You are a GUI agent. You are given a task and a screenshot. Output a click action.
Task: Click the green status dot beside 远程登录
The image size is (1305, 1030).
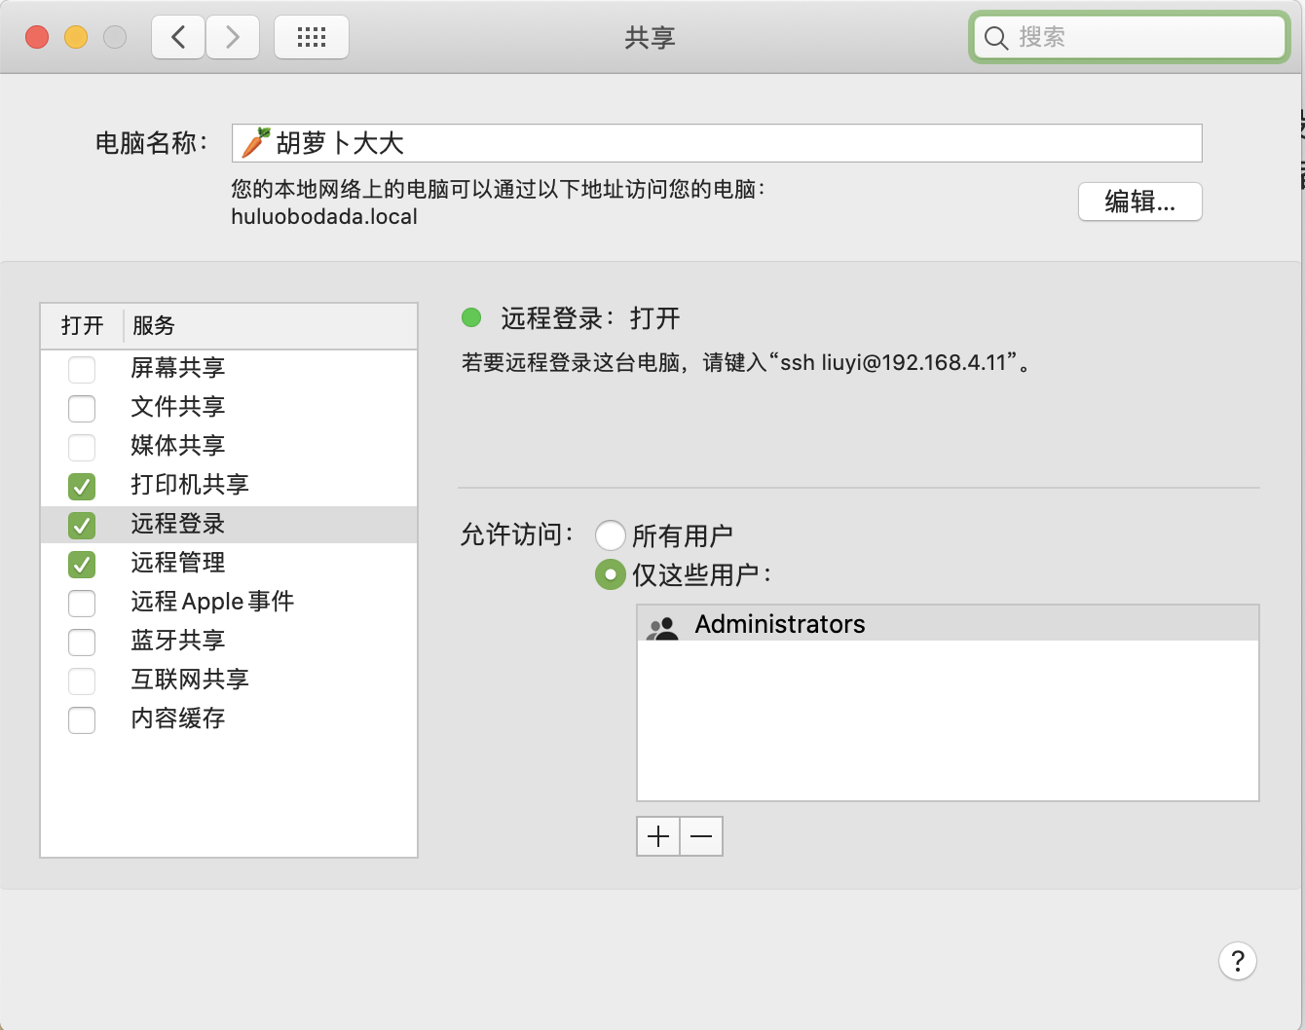[473, 317]
